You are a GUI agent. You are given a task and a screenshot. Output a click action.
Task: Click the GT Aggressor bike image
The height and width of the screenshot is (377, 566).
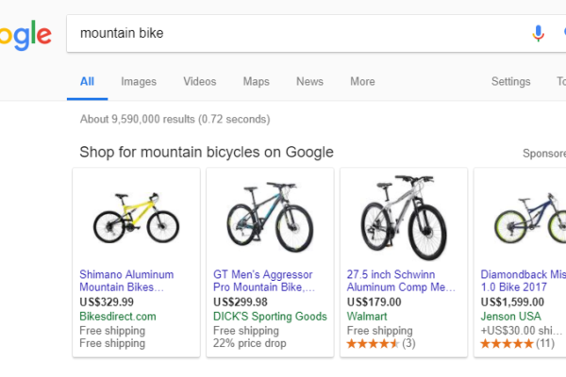point(270,216)
